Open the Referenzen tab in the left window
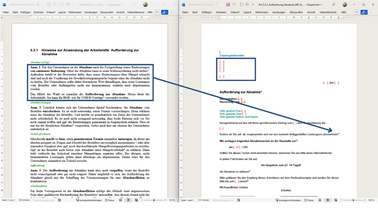This screenshot has height=208, width=378. 75,12
